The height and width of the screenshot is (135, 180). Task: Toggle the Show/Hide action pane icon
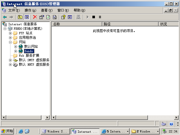point(70,17)
